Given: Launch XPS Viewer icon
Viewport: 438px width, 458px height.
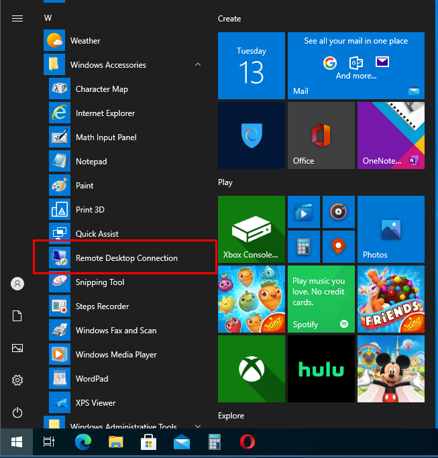Looking at the screenshot, I should click(60, 402).
